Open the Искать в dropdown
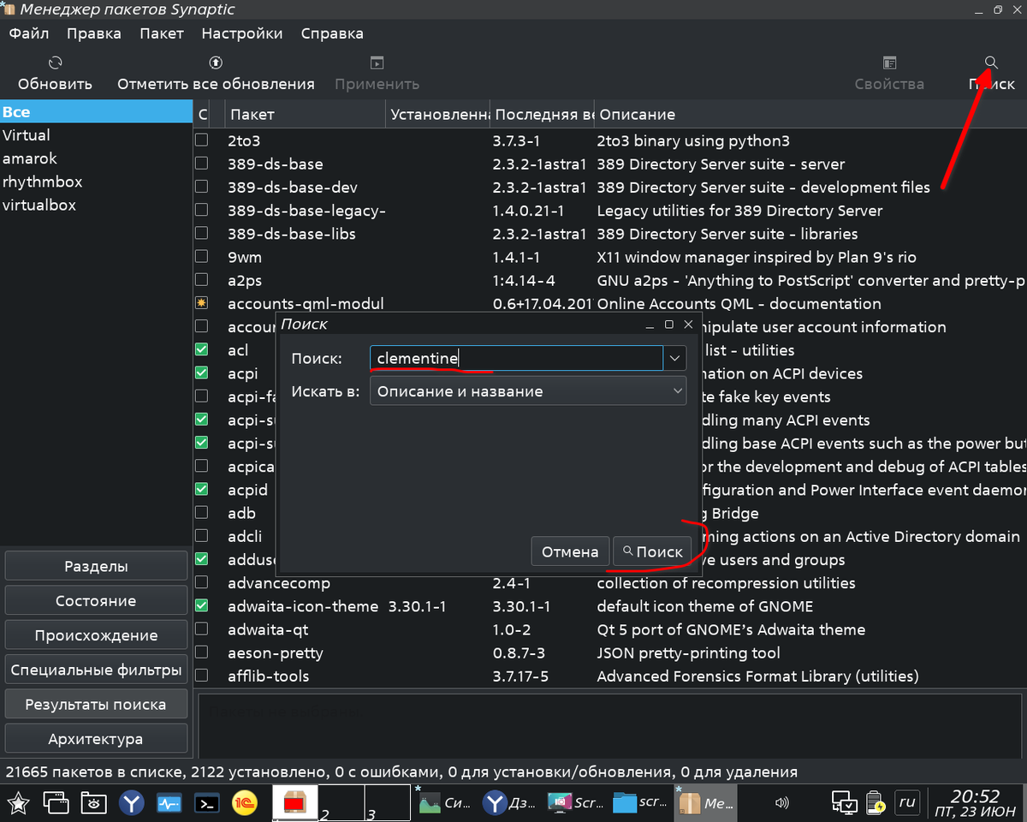The height and width of the screenshot is (822, 1027). pos(528,391)
